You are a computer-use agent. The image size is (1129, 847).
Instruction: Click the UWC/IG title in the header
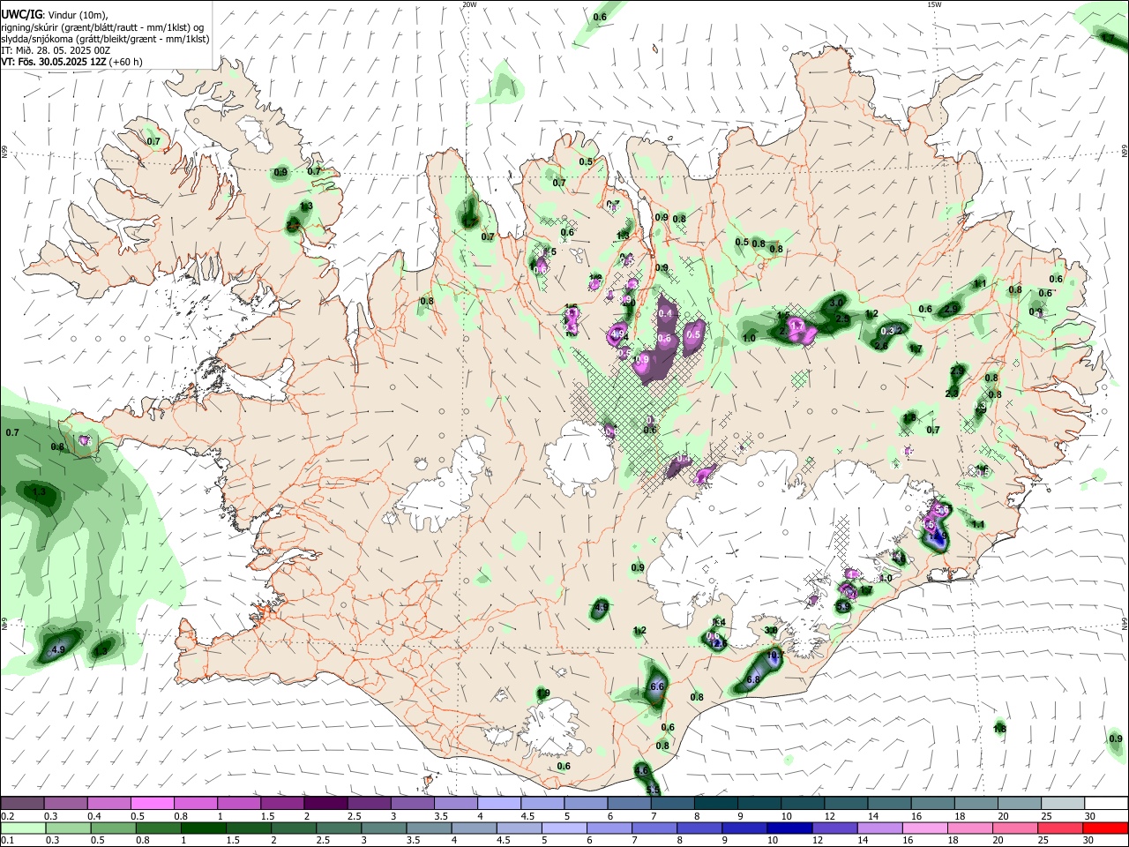[22, 14]
